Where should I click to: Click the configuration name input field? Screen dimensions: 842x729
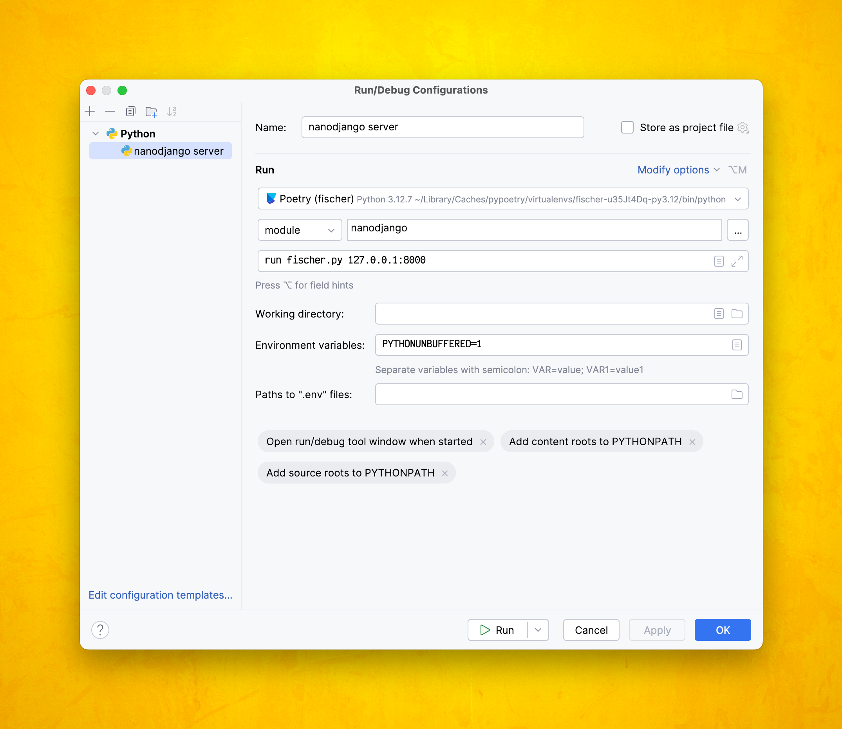(x=442, y=128)
